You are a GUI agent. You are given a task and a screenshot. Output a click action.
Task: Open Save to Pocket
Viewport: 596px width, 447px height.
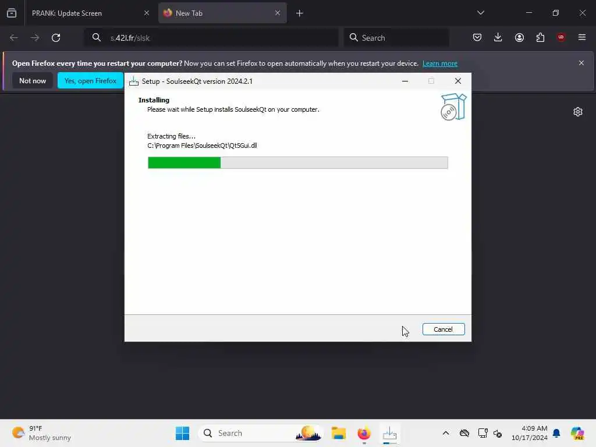tap(477, 37)
